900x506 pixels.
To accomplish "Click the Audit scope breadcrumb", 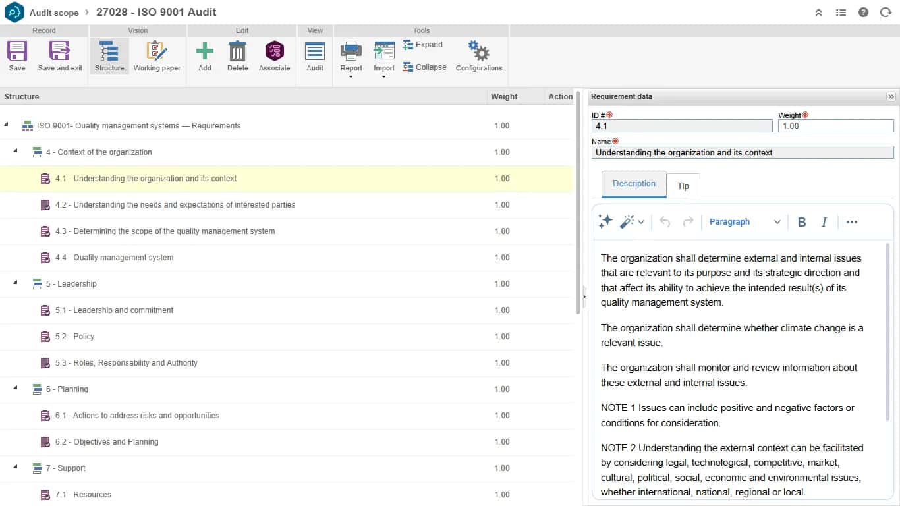I will click(x=54, y=13).
